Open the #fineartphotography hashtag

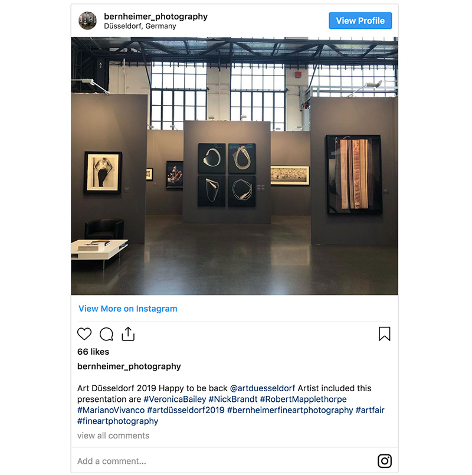click(x=117, y=421)
